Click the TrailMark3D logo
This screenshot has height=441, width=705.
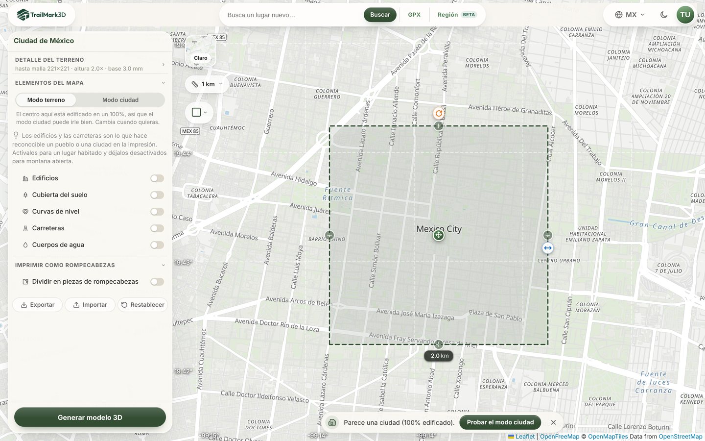click(x=41, y=15)
